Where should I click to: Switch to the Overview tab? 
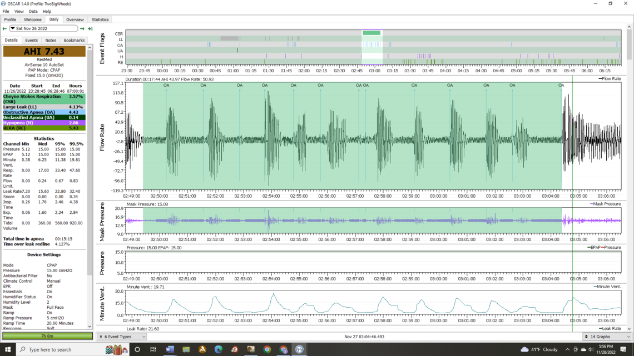75,19
